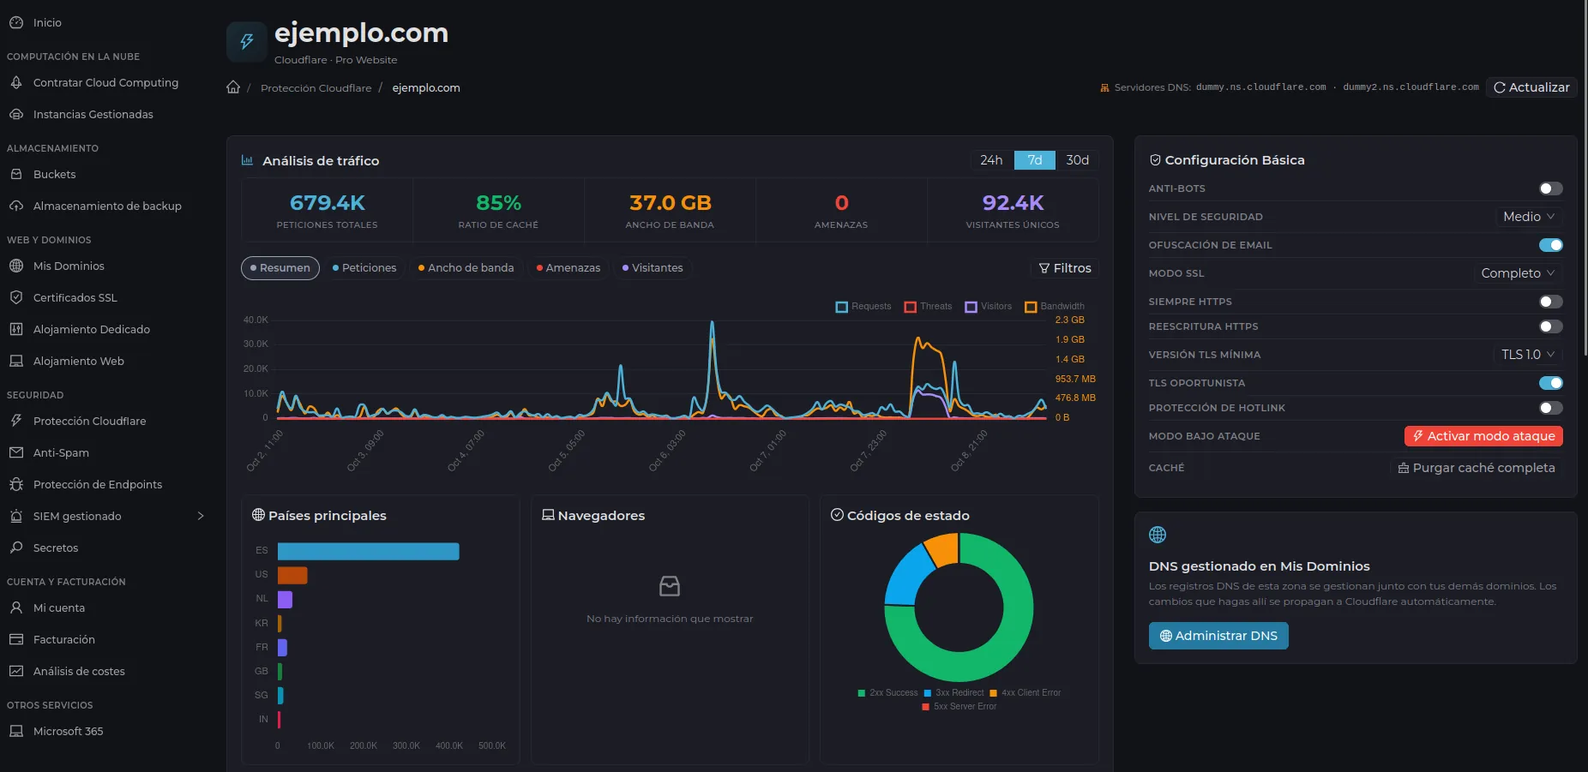Select the Amenazas chart tab

568,268
